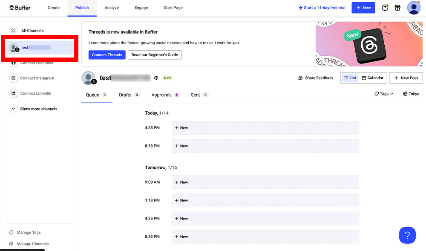Add new post in today's 8:53 PM slot
Image resolution: width=426 pixels, height=251 pixels.
[x=265, y=146]
